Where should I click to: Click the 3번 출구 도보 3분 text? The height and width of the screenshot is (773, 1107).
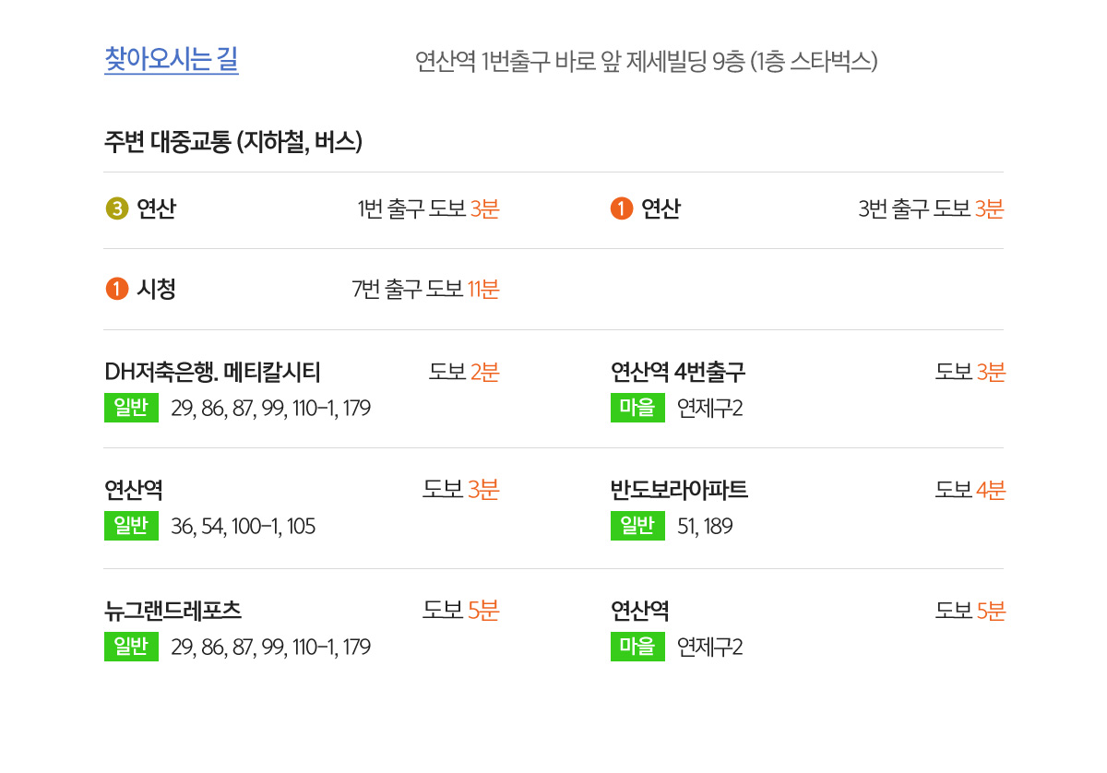coord(931,209)
